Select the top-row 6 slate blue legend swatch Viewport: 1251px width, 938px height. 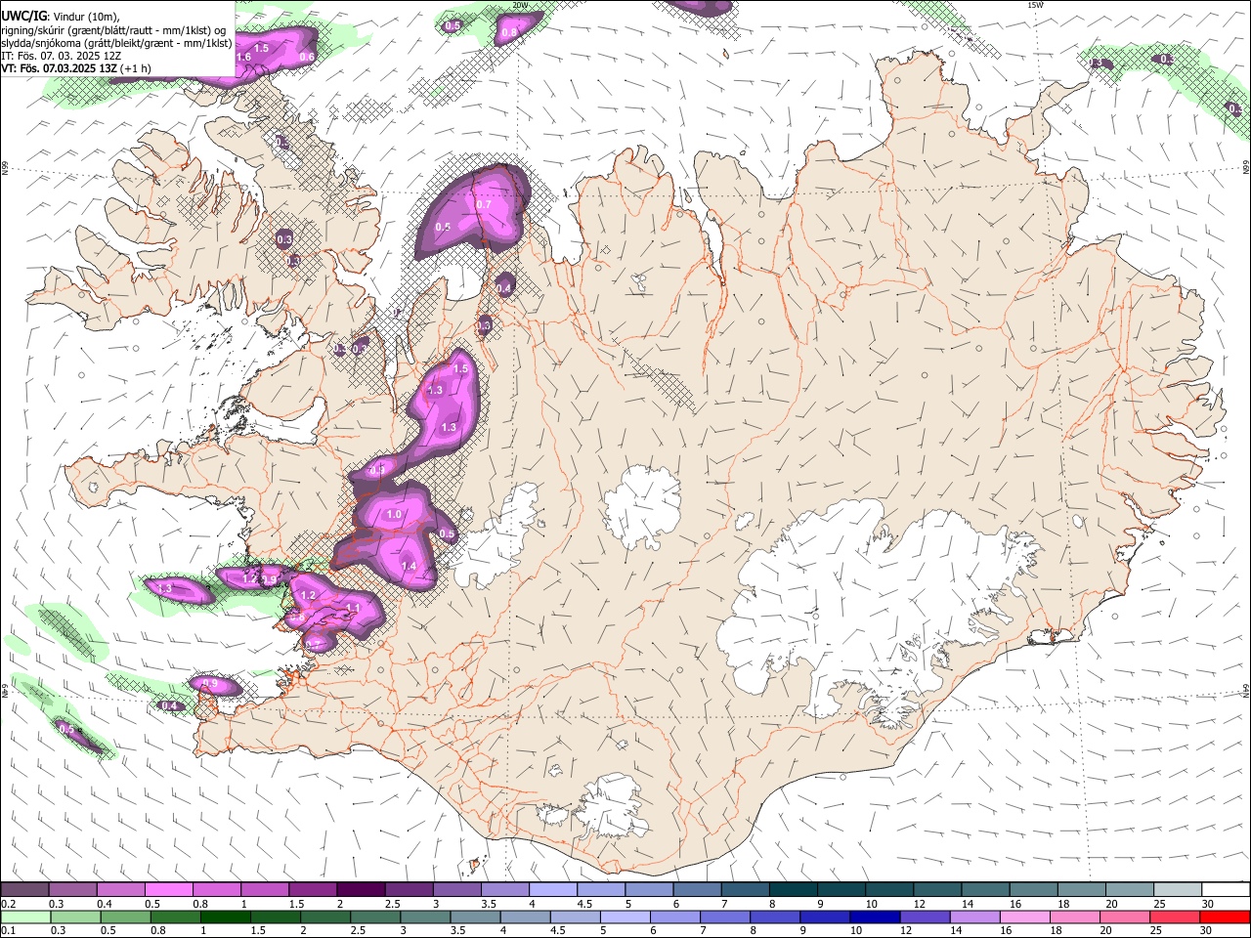coord(698,890)
